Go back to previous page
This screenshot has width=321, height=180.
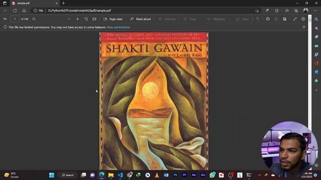click(6, 10)
